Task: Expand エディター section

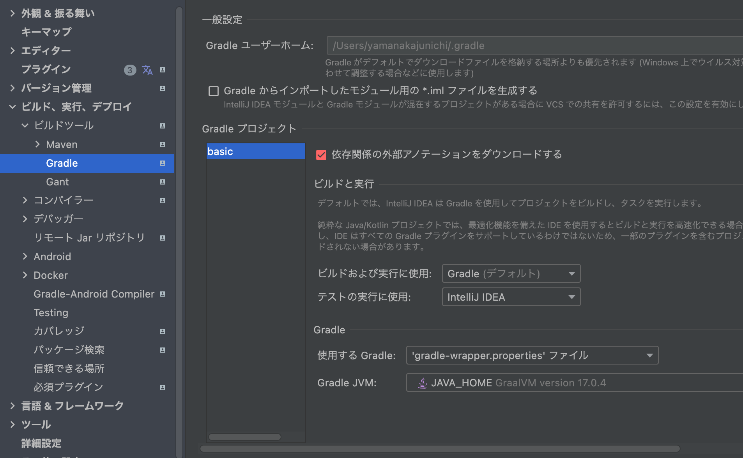Action: (12, 51)
